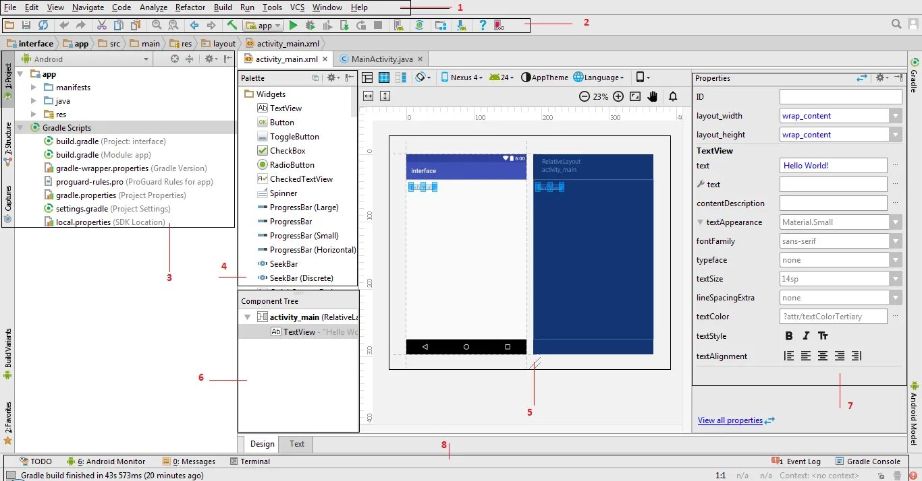
Task: Click the Navigate Forward arrow icon
Action: (211, 26)
